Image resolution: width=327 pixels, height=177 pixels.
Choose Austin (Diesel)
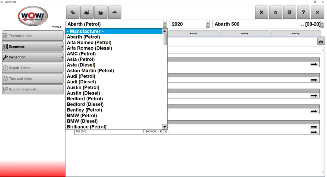pos(114,93)
